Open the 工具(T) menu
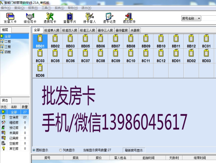 pos(46,8)
